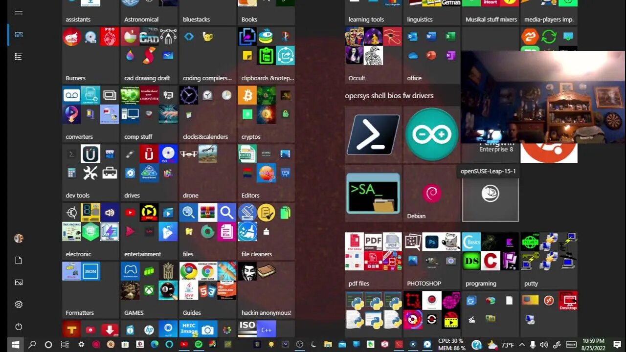
Task: Open the green >SA_ terminal tile
Action: pyautogui.click(x=374, y=194)
